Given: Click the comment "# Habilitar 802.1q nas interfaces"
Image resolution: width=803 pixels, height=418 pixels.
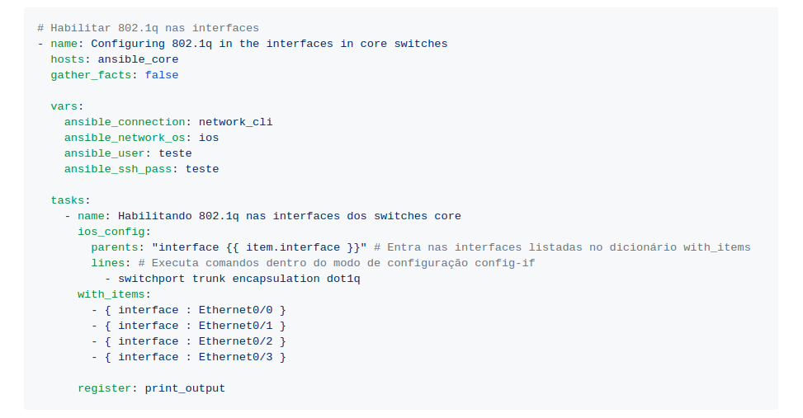Looking at the screenshot, I should 148,28.
